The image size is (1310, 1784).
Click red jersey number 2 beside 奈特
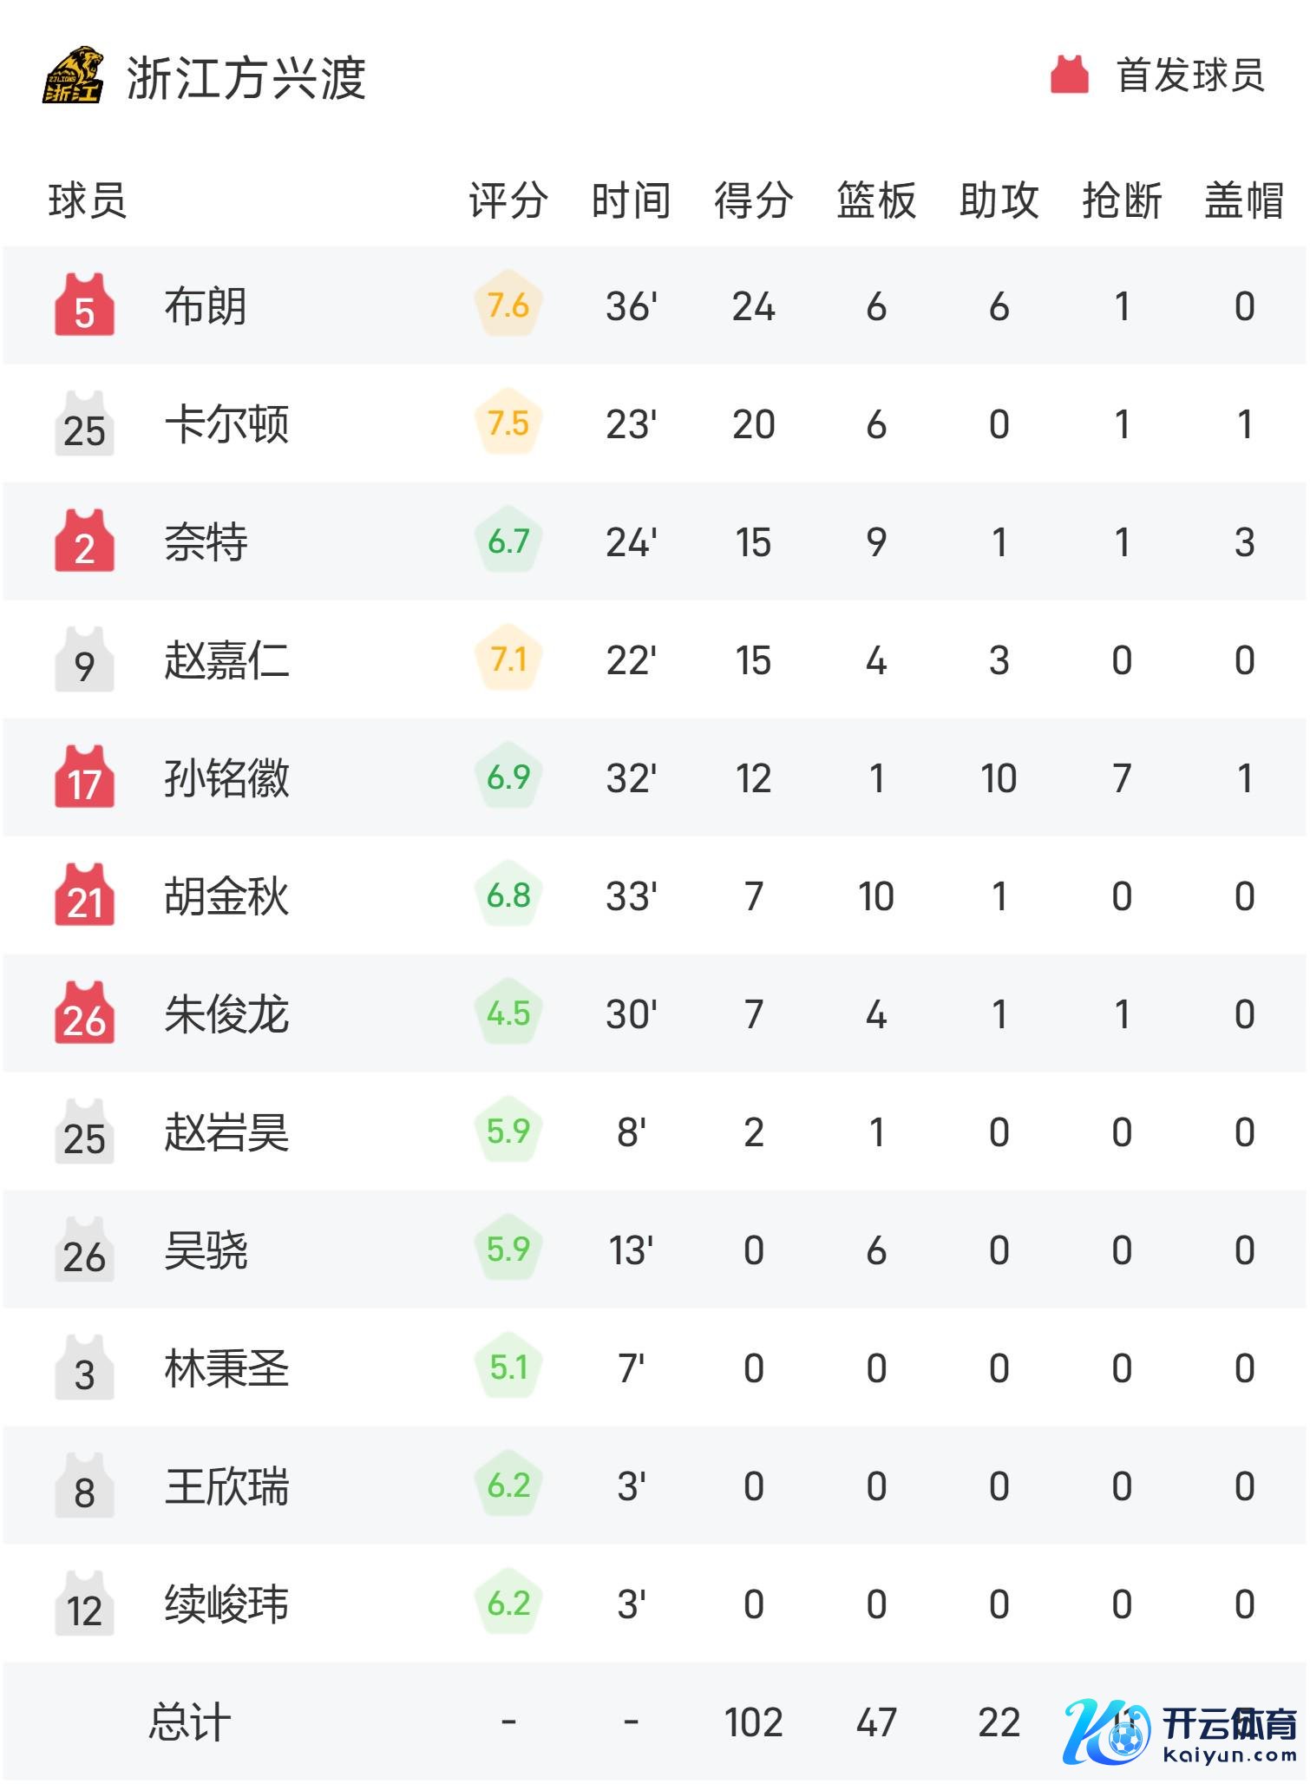click(84, 541)
